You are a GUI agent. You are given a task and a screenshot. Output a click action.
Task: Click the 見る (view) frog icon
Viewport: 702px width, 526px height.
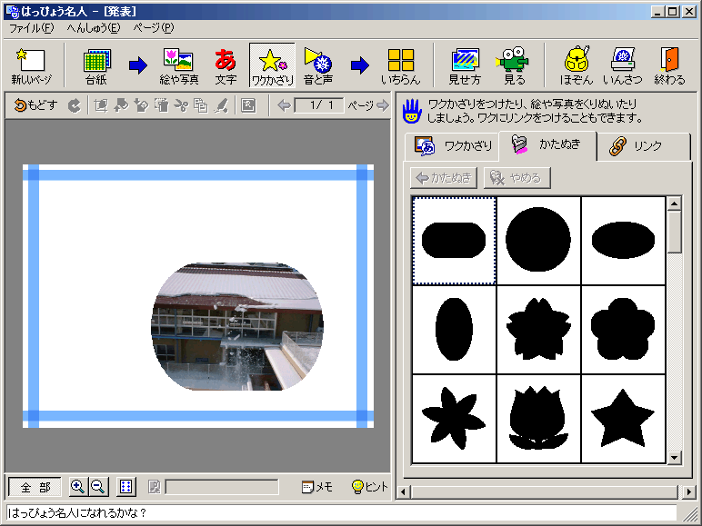point(514,66)
